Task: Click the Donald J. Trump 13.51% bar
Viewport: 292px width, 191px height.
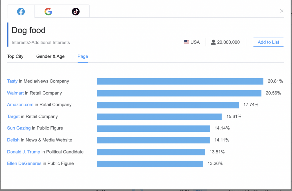Action: click(151, 152)
